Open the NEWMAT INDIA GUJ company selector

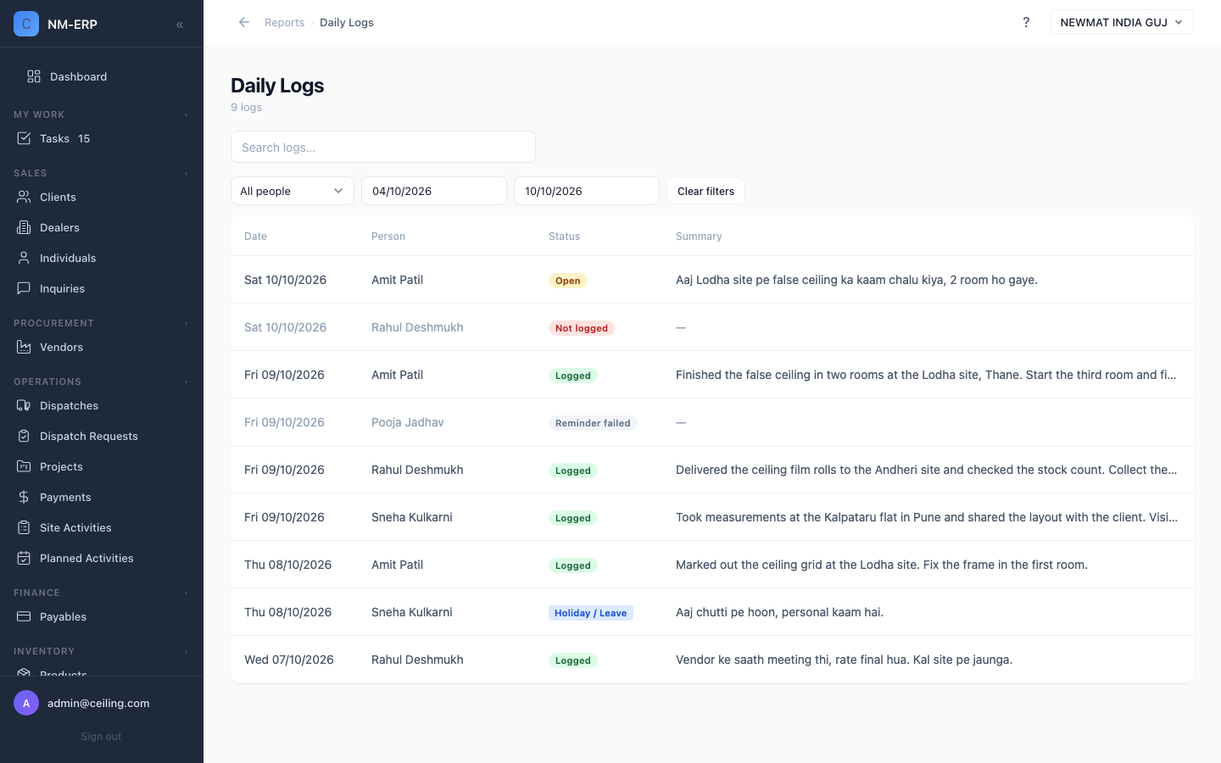coord(1122,22)
